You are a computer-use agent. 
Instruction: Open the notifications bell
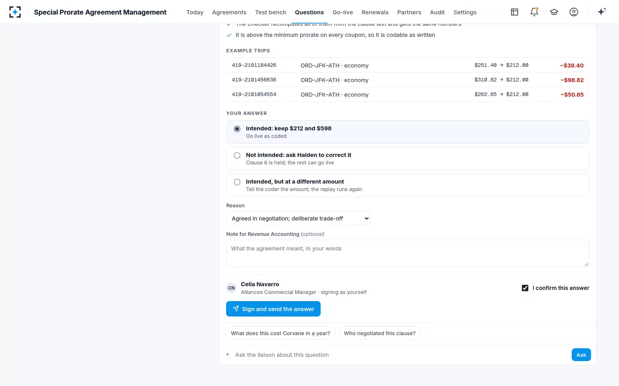[534, 12]
